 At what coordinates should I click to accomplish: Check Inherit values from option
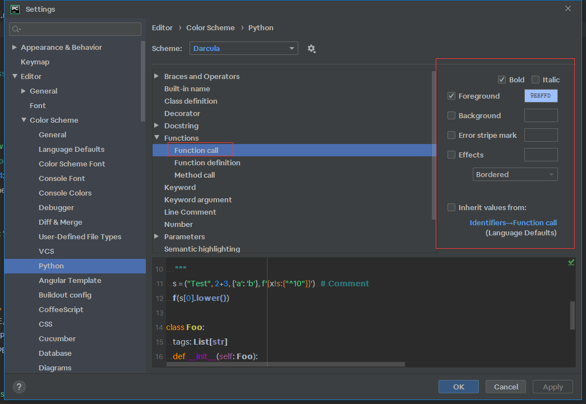[451, 207]
